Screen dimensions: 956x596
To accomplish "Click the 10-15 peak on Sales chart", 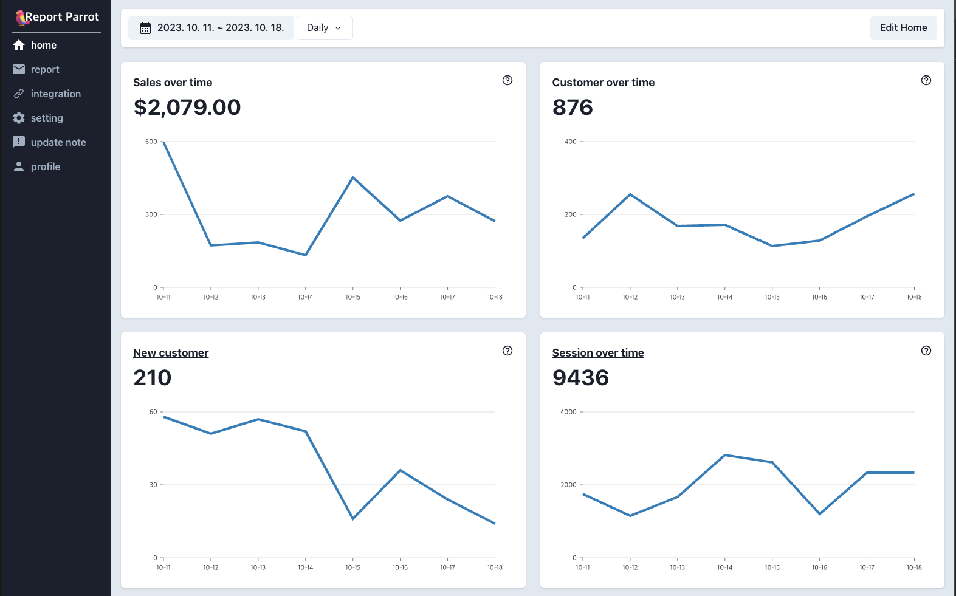I will pos(353,177).
